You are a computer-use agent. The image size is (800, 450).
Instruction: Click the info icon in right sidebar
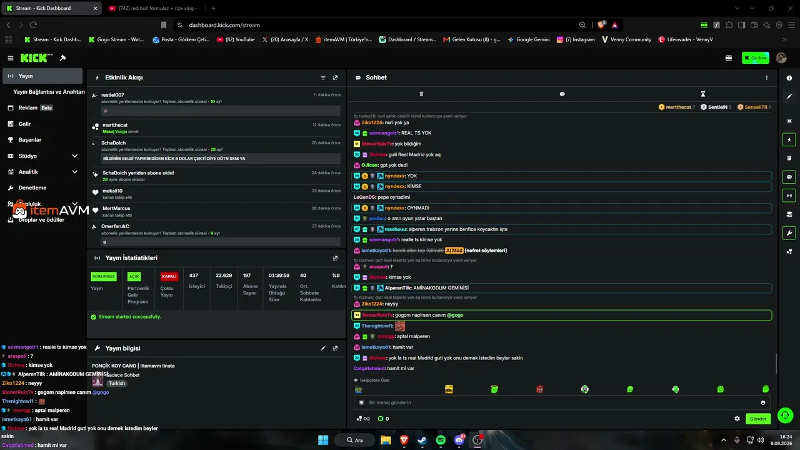click(789, 78)
